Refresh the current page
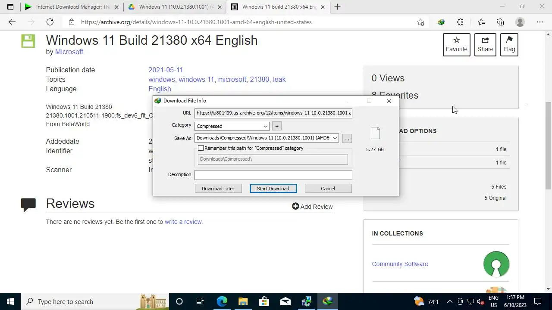 [x=50, y=22]
